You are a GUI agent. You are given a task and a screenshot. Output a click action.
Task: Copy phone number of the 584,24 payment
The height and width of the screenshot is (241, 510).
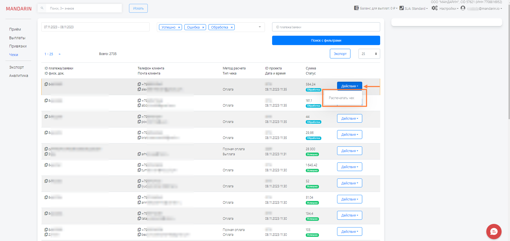coord(139,84)
